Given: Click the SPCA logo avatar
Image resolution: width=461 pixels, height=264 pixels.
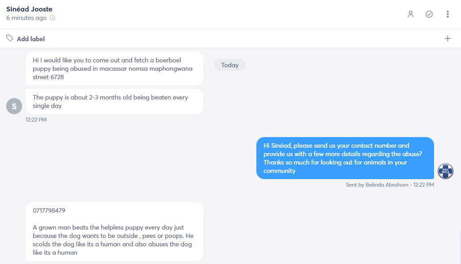Looking at the screenshot, I should click(446, 171).
